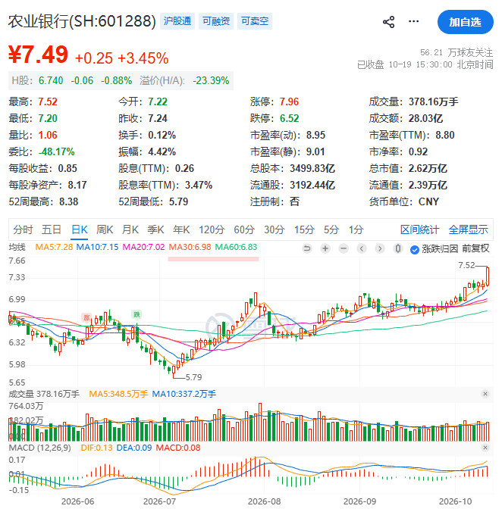Select the 周K chart tab
Screen dimensions: 502x512
[105, 229]
